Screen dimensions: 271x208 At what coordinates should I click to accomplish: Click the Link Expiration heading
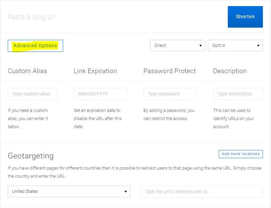click(95, 71)
